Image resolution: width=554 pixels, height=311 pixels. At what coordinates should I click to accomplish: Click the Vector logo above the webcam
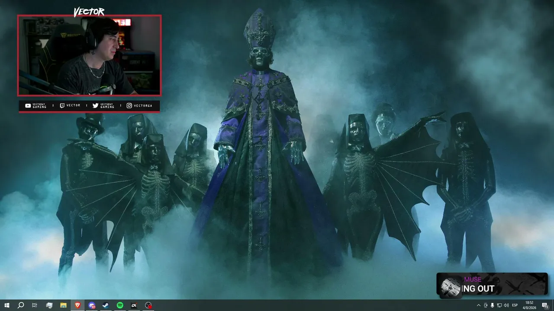[89, 12]
